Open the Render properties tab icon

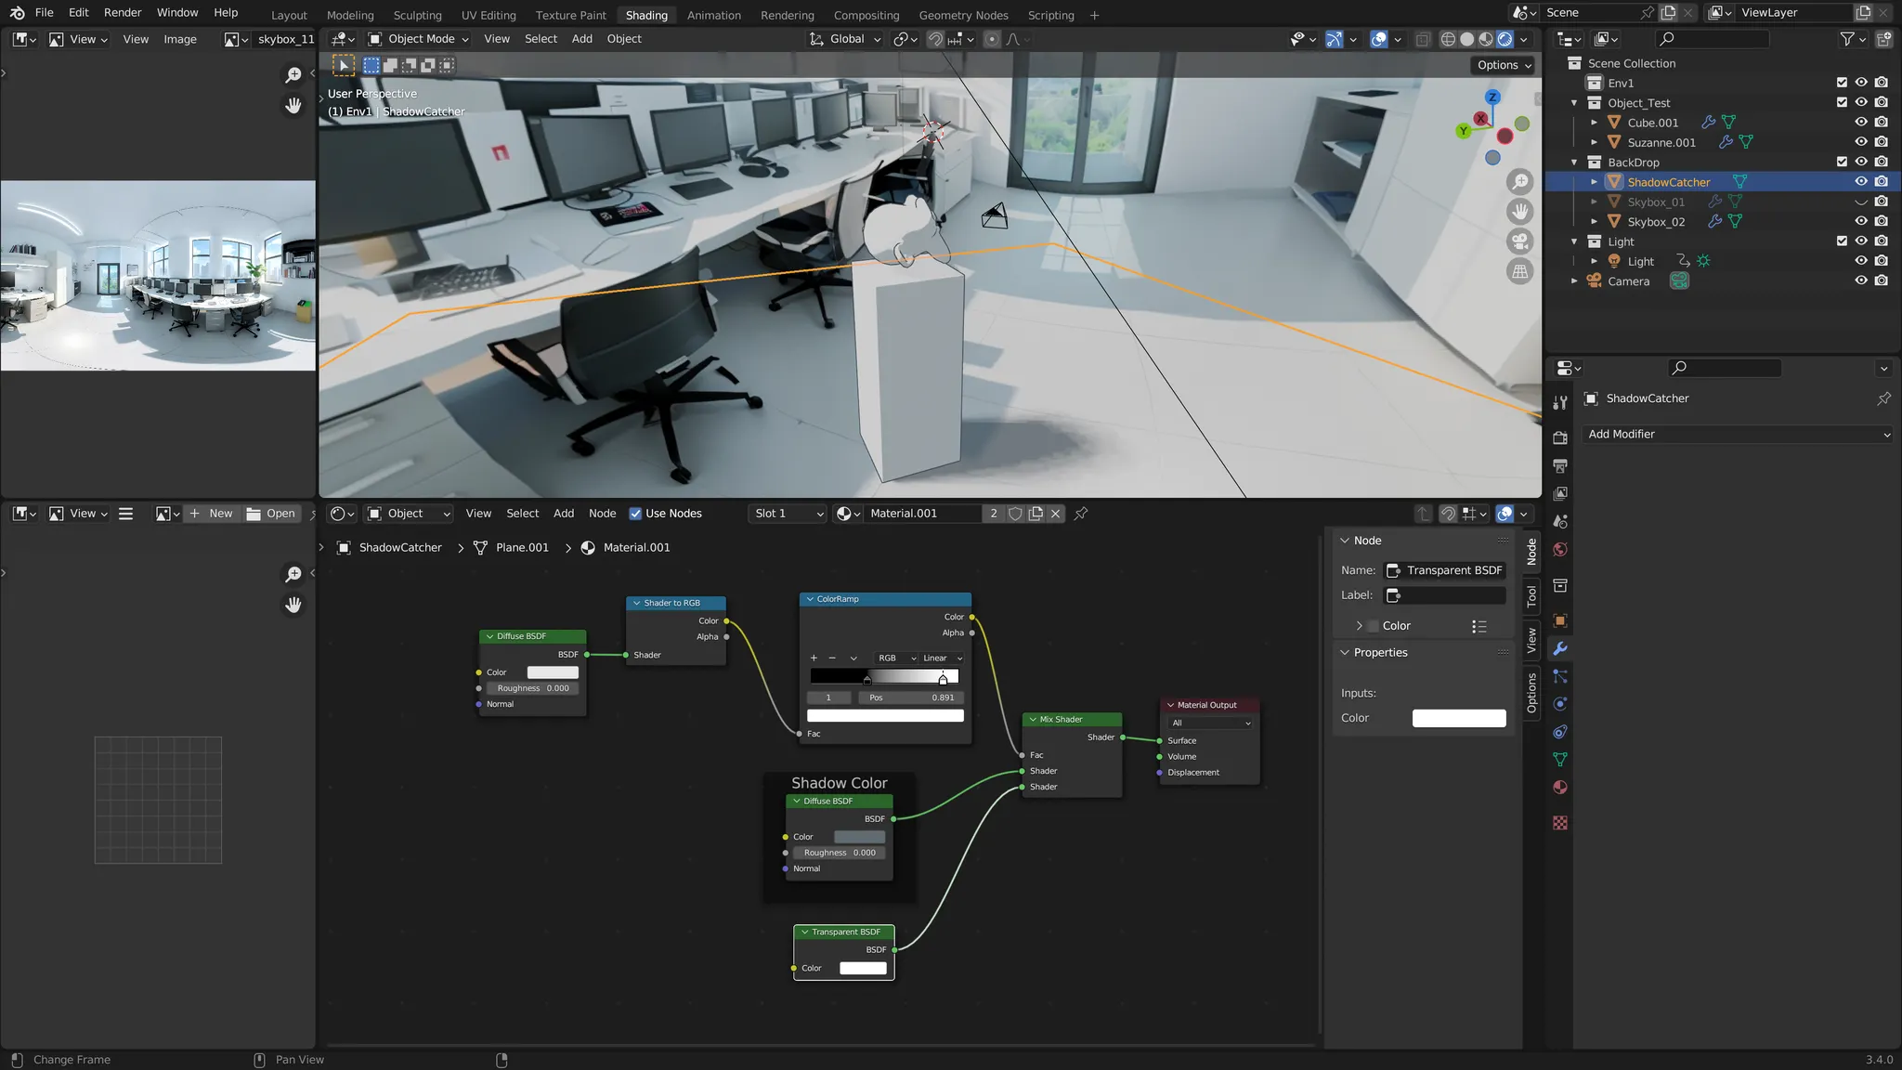[x=1560, y=437]
